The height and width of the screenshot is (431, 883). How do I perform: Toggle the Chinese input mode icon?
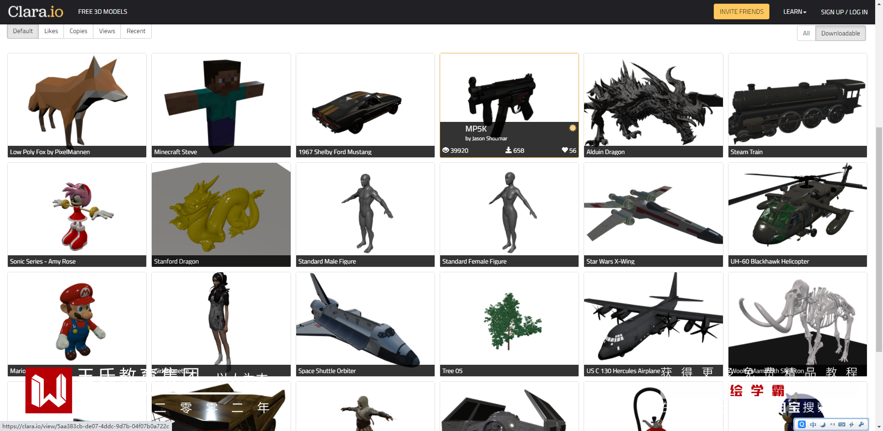[813, 425]
